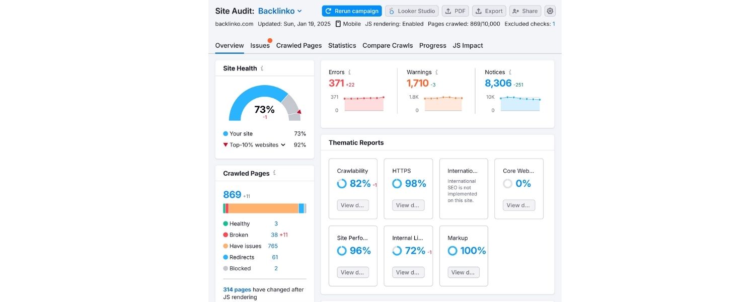Open the Compare Crawls tab
Image resolution: width=755 pixels, height=302 pixels.
388,45
